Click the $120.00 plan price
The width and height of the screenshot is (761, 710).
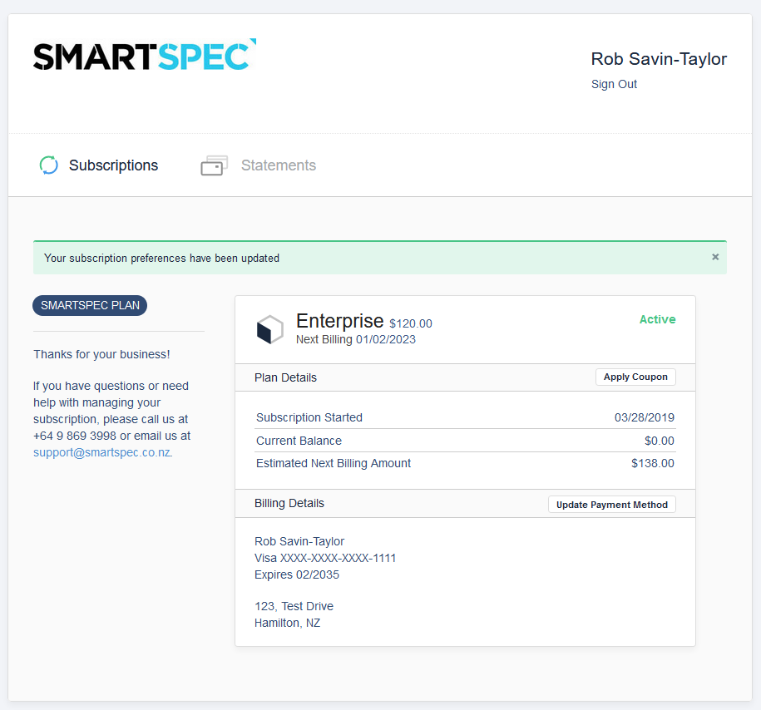click(411, 323)
